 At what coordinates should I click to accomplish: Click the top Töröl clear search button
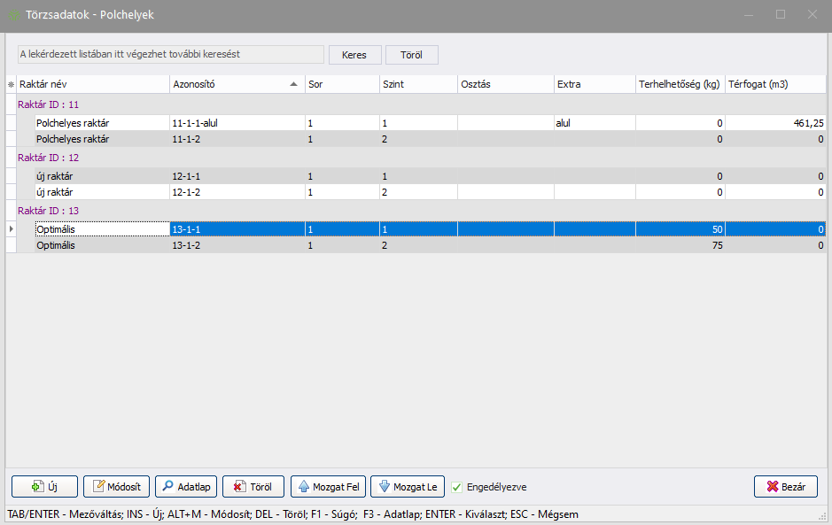click(x=411, y=55)
